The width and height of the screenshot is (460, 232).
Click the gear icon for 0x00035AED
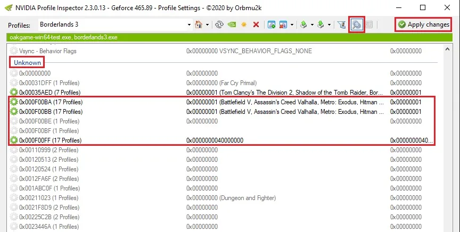click(14, 93)
